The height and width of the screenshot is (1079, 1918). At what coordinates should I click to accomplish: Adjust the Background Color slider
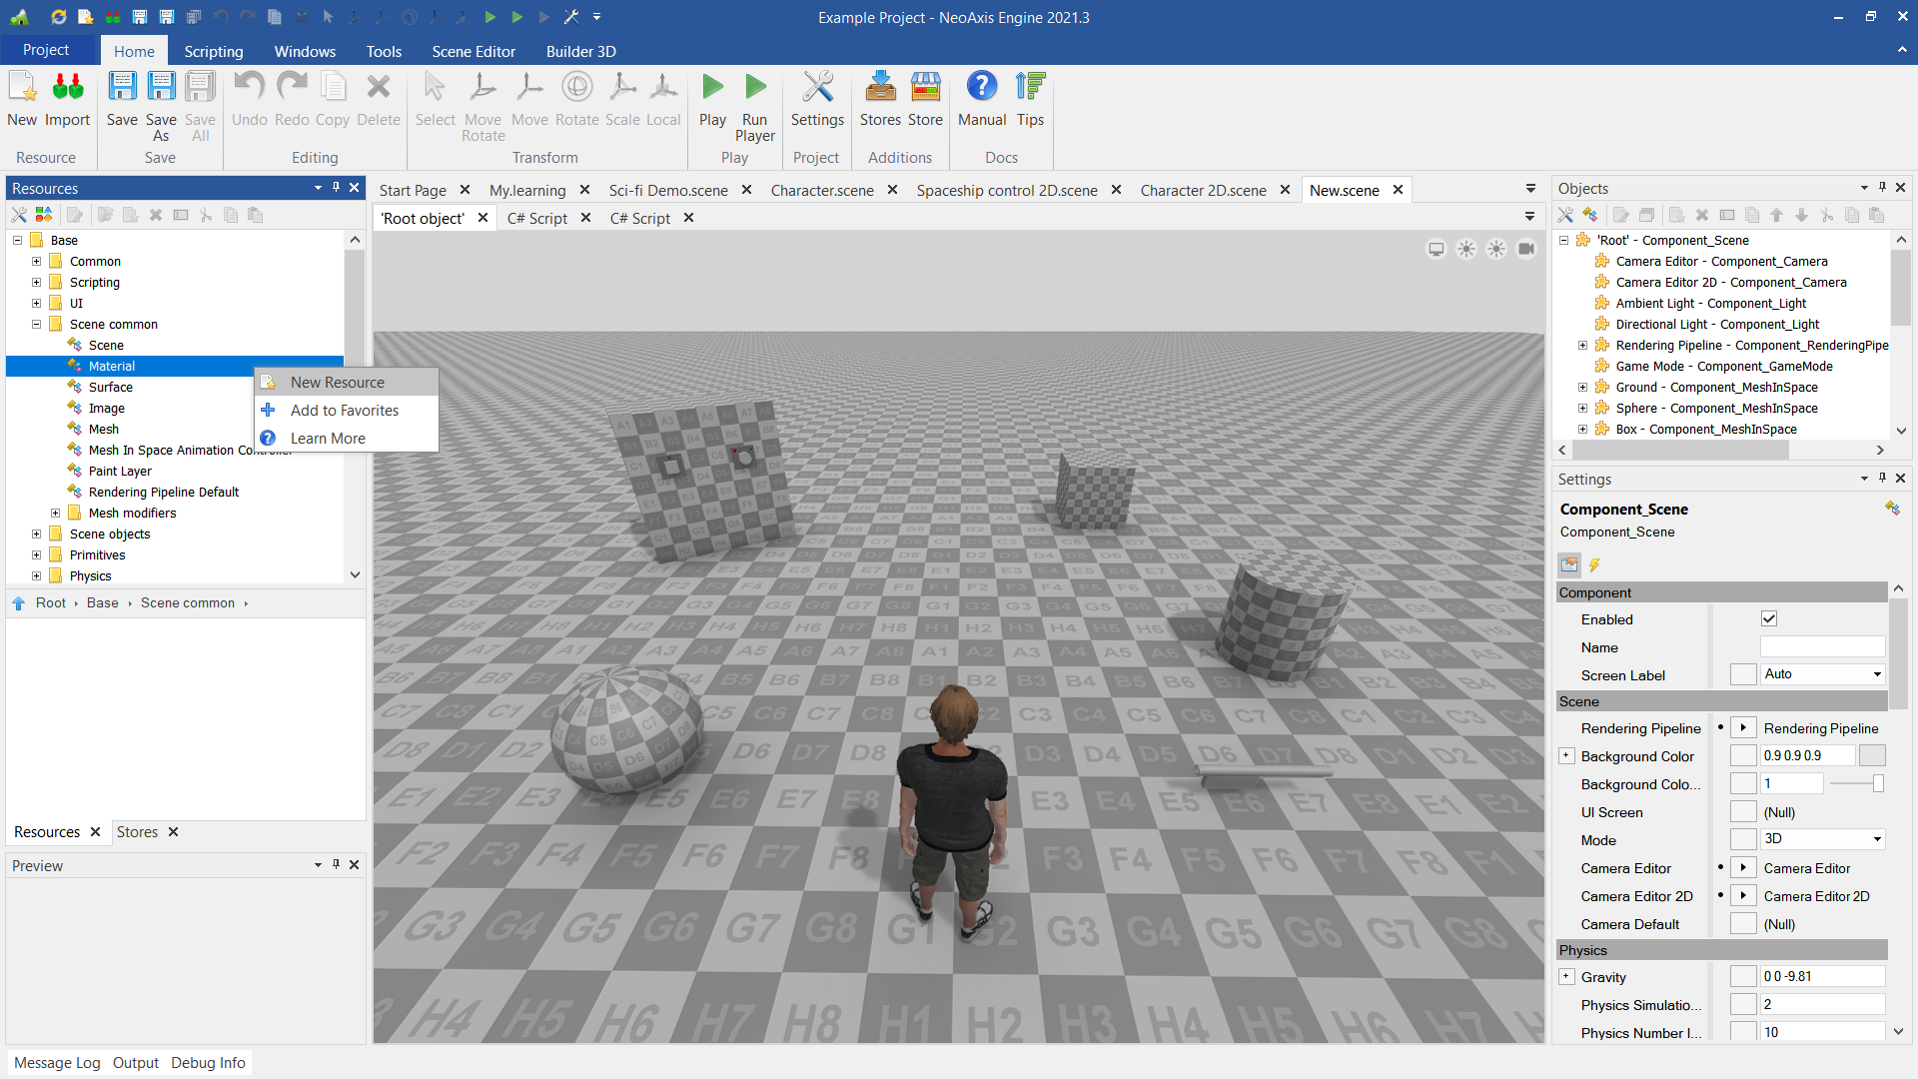[1877, 784]
